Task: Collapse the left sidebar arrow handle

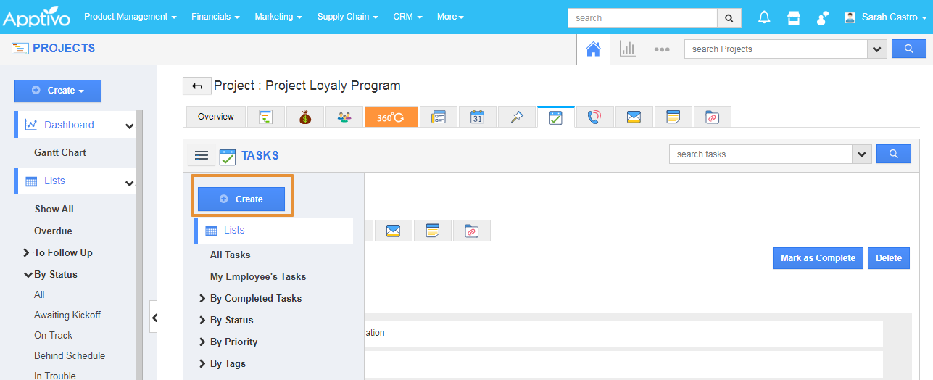Action: (154, 318)
